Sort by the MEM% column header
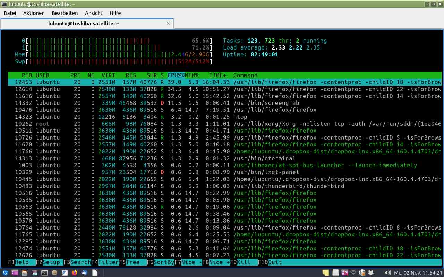 (192, 75)
